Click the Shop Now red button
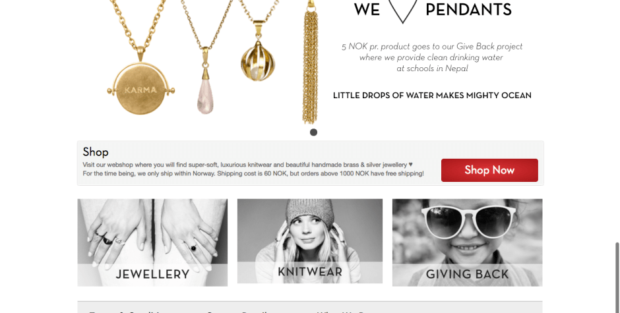 click(489, 170)
